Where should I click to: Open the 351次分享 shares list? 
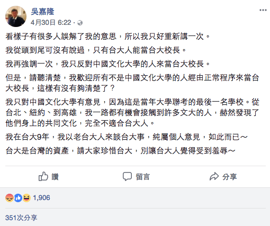coord(21,218)
